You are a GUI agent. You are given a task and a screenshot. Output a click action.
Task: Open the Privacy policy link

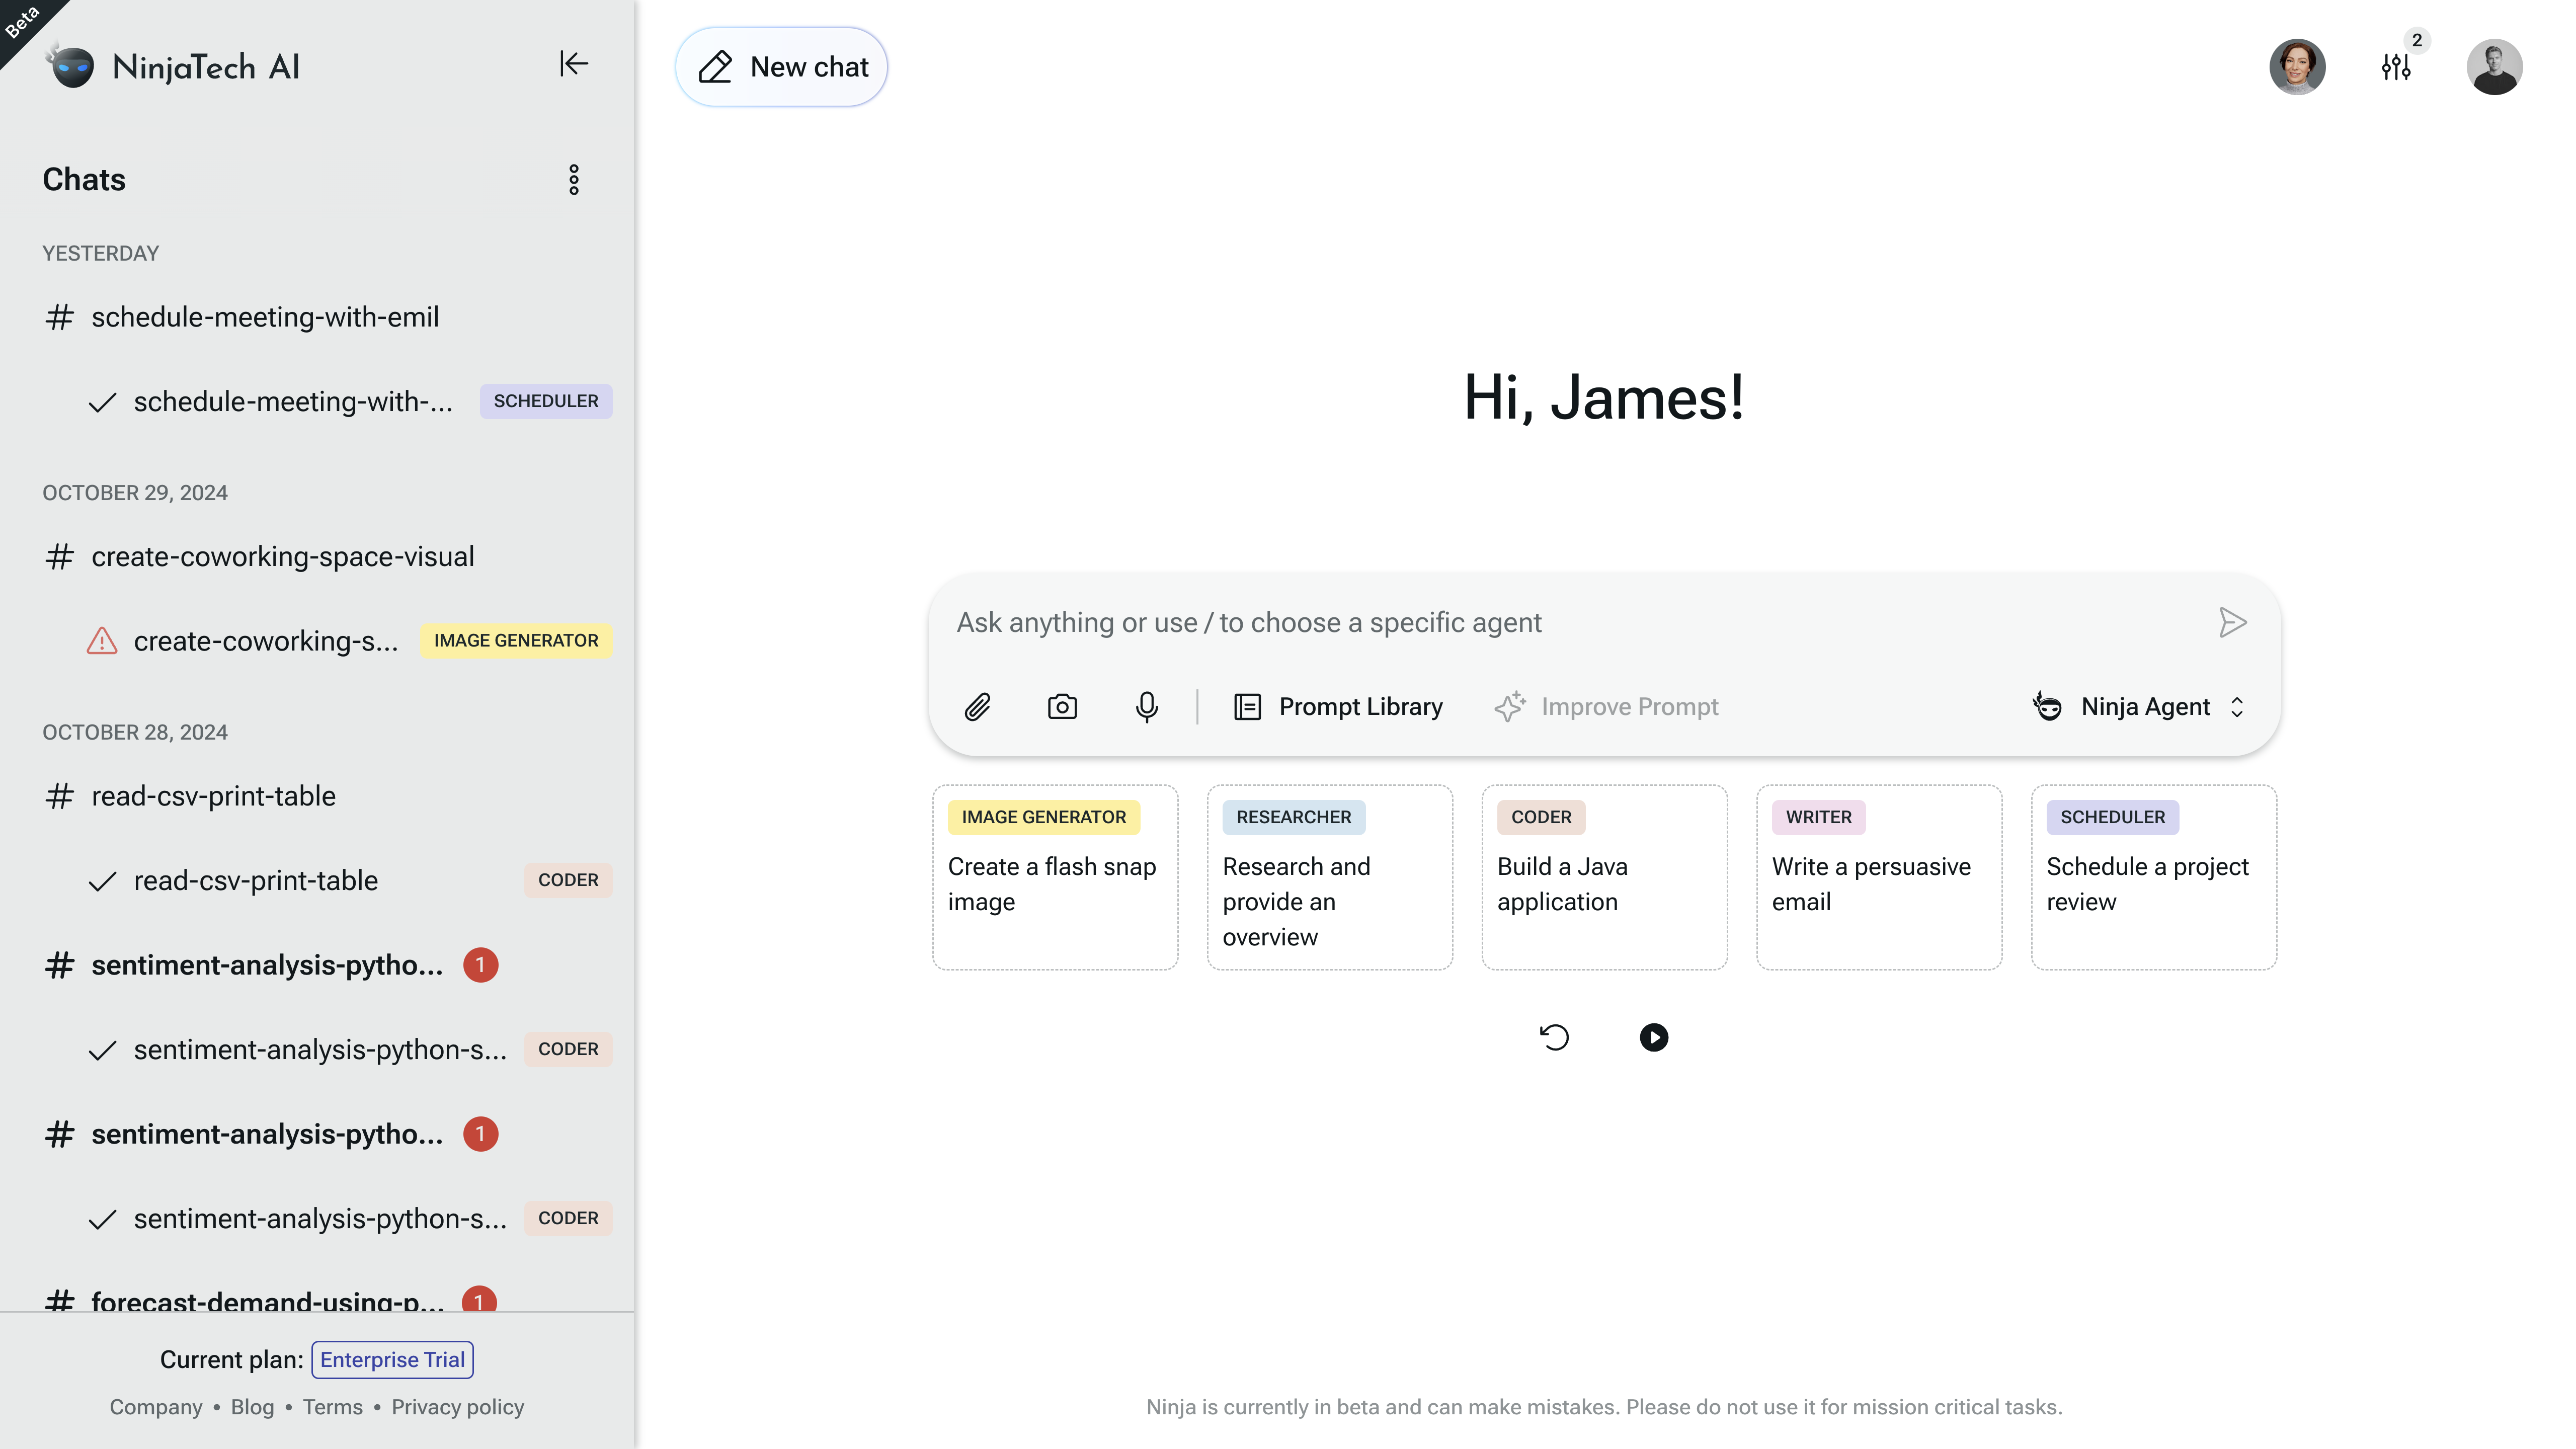click(458, 1406)
